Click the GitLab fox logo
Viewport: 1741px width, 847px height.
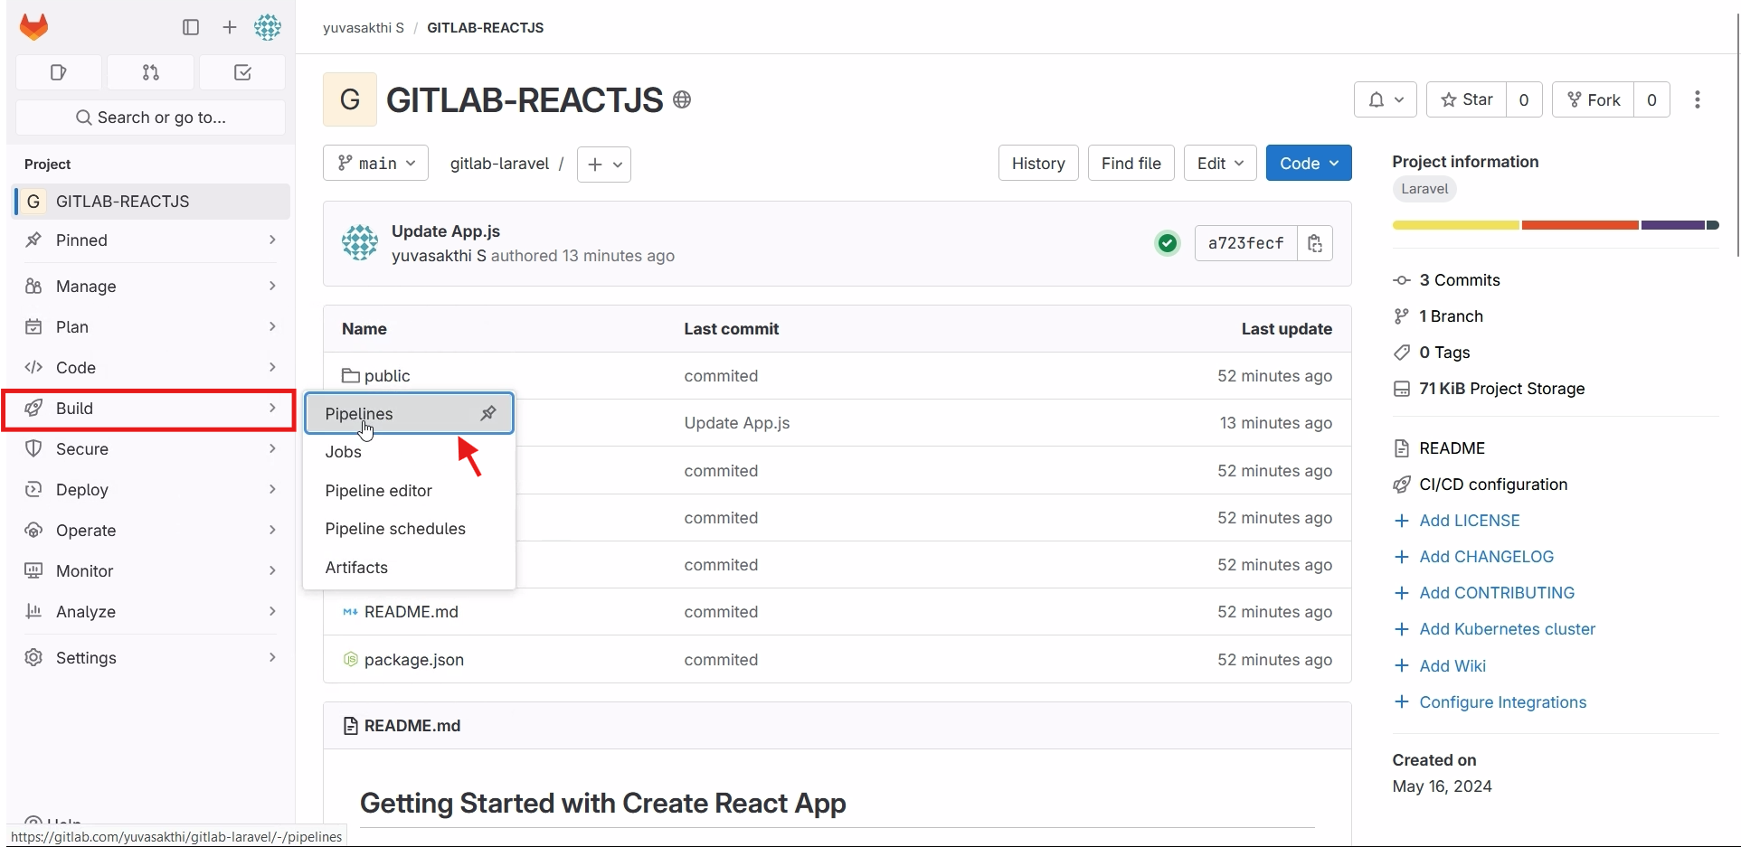click(34, 27)
